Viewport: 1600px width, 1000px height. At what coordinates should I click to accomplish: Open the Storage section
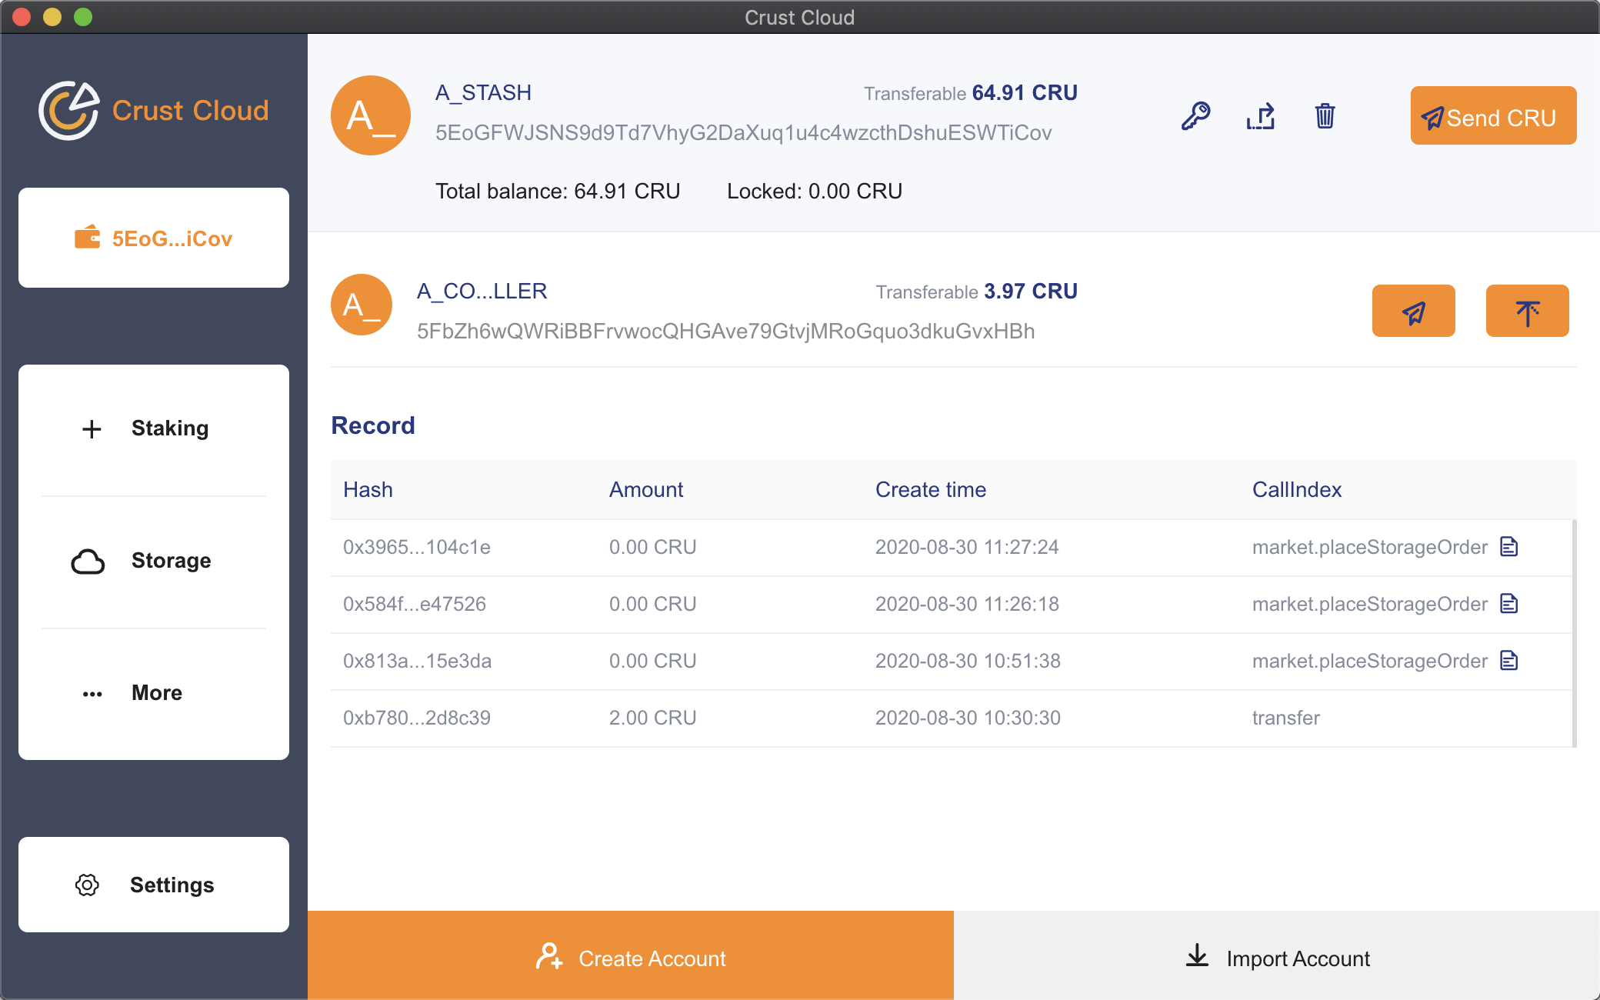pos(154,561)
